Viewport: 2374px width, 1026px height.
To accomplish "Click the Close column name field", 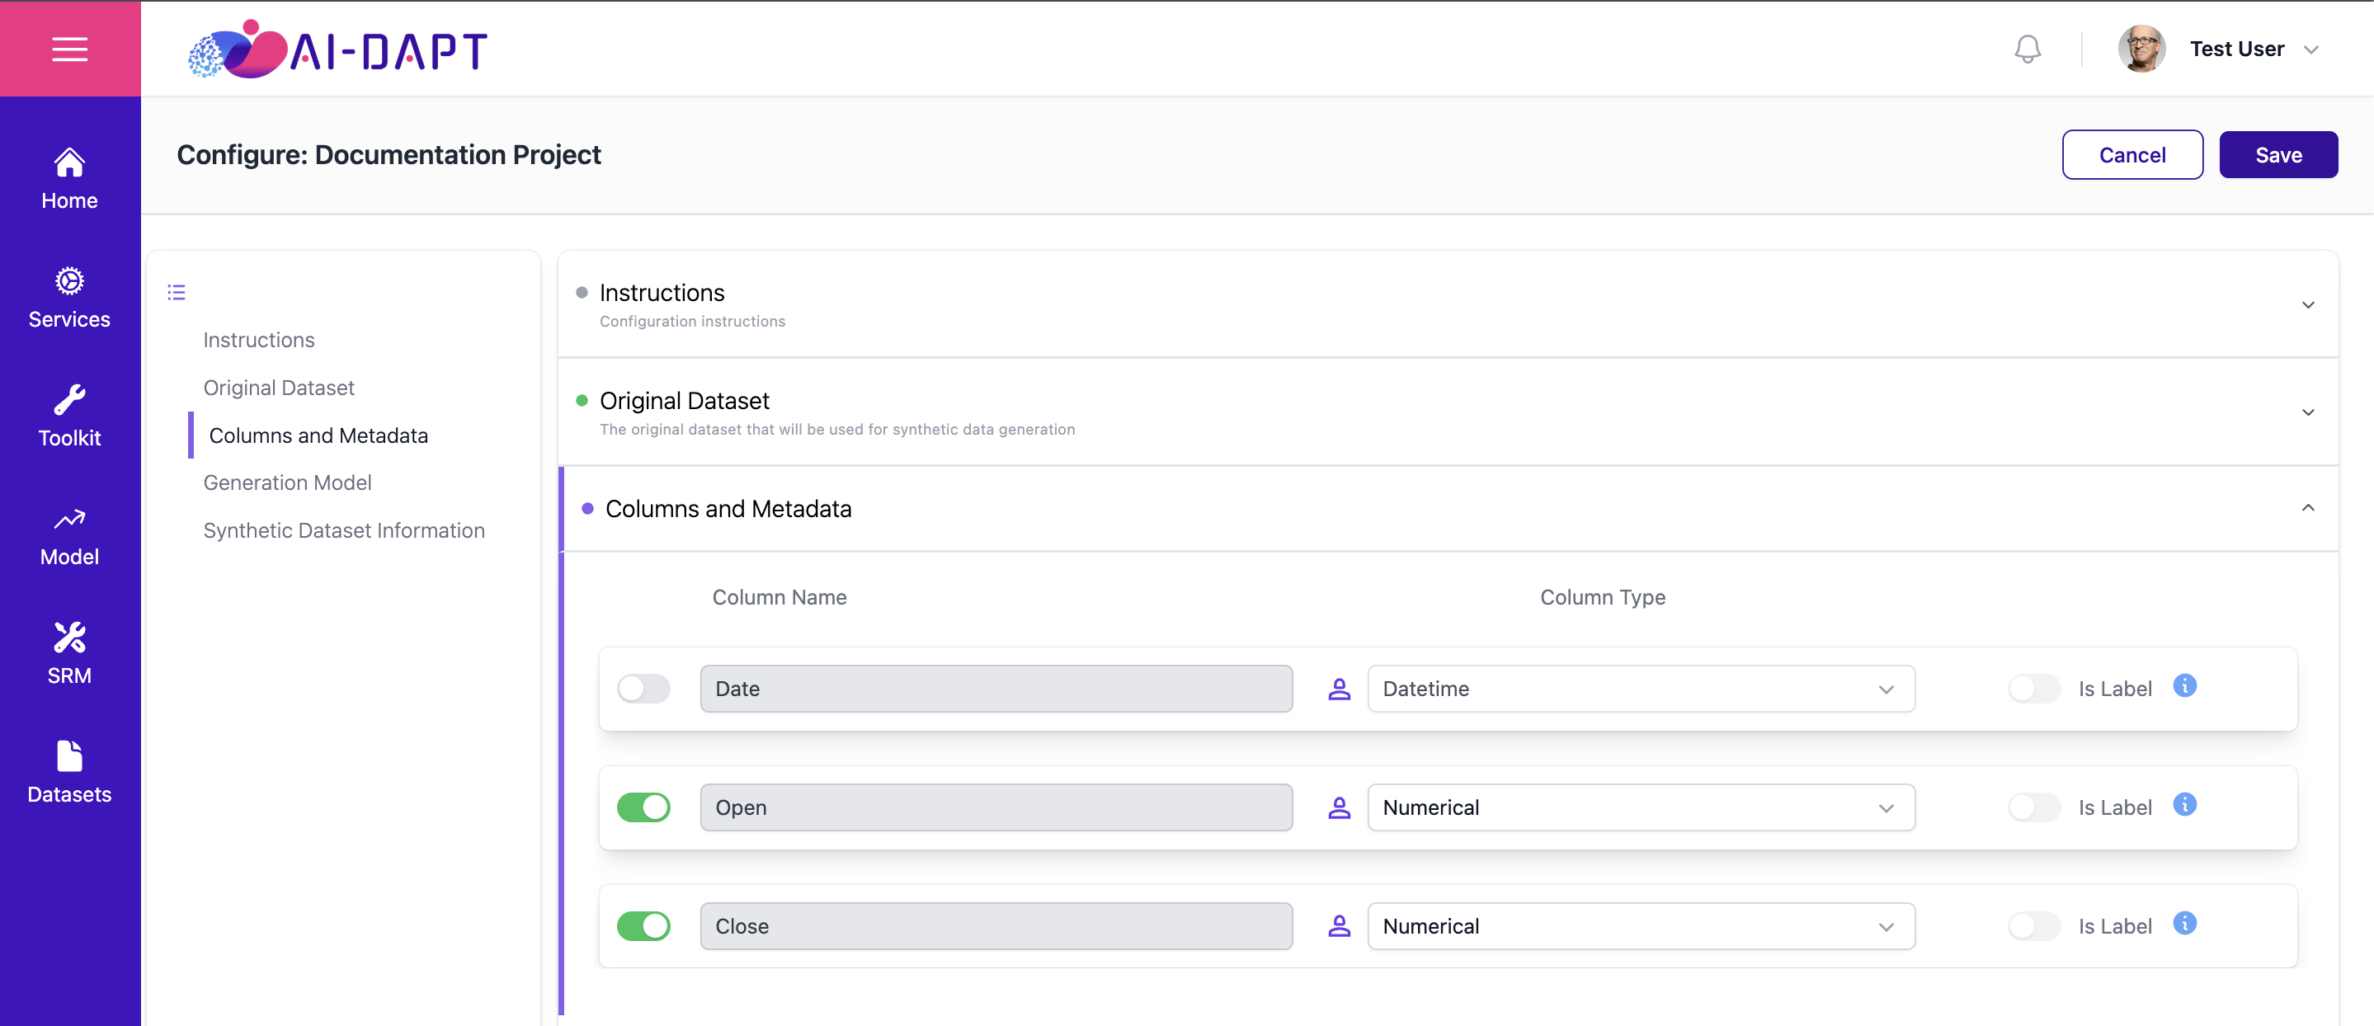I will [996, 926].
